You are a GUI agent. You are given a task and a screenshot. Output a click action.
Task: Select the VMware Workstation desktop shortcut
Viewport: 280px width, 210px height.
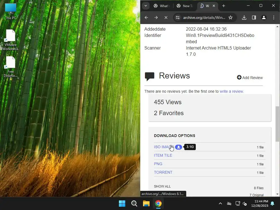pyautogui.click(x=11, y=40)
